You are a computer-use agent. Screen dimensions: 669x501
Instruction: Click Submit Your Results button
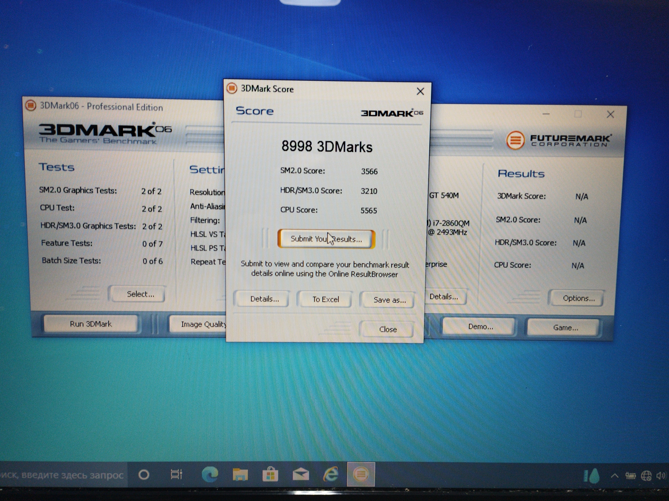point(326,239)
